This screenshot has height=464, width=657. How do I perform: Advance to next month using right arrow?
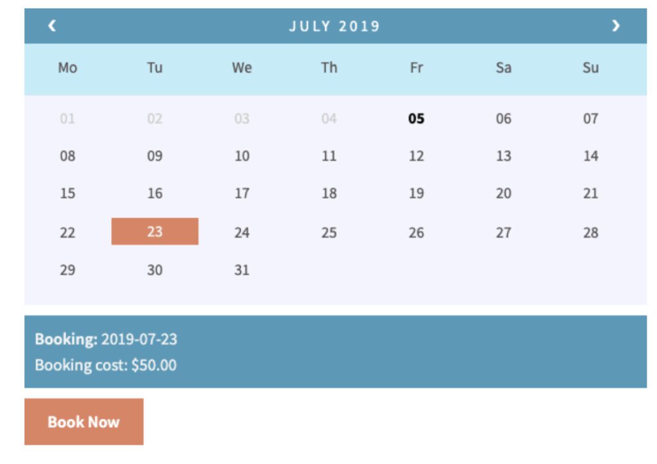point(616,26)
